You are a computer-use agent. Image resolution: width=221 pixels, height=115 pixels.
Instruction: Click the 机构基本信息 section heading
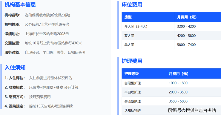20,4
